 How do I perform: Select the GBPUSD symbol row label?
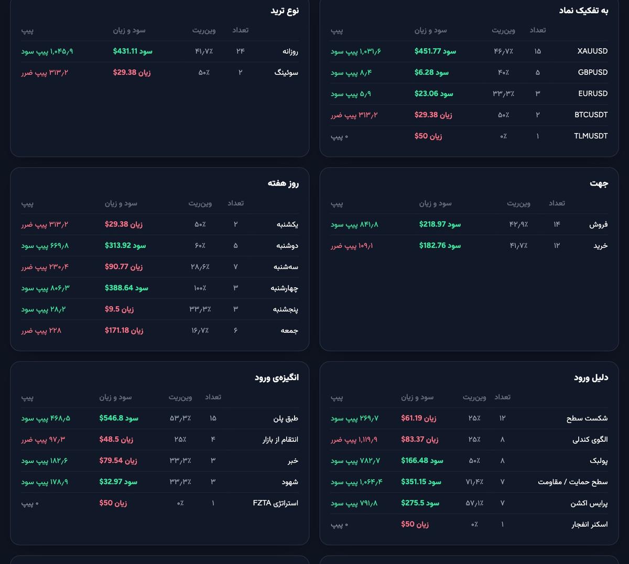pos(593,72)
